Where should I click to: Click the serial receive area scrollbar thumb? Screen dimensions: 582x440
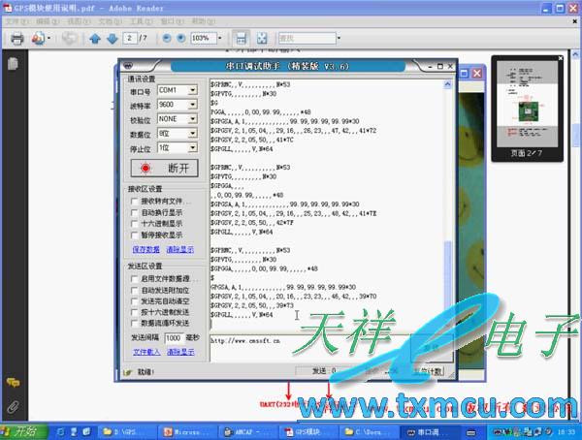447,274
